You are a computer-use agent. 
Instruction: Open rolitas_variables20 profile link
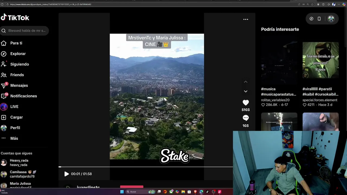tap(275, 100)
